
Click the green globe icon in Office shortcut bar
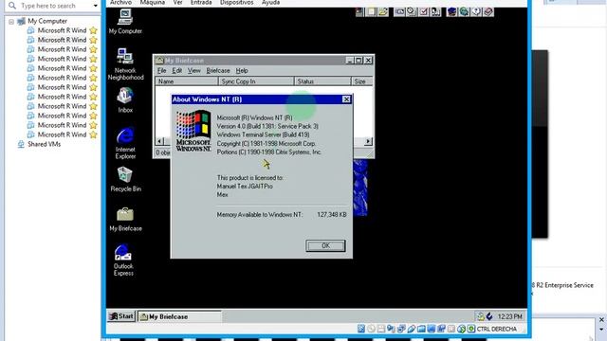464,12
